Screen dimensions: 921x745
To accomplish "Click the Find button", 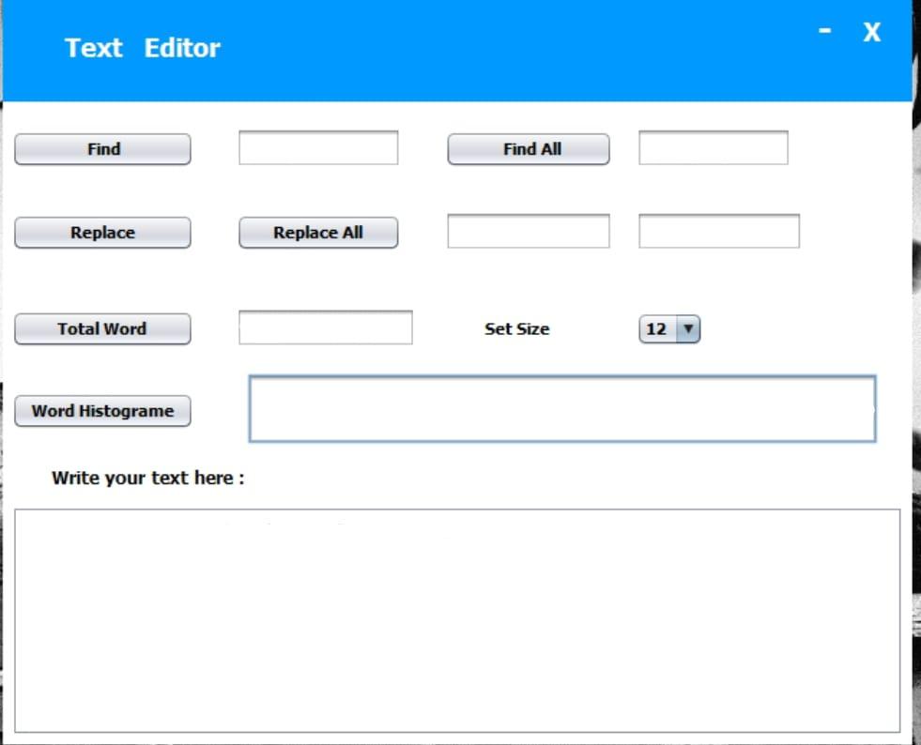I will [x=102, y=148].
